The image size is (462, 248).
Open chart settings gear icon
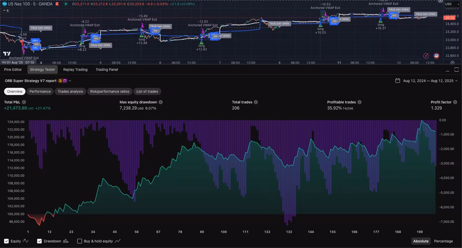(x=452, y=63)
